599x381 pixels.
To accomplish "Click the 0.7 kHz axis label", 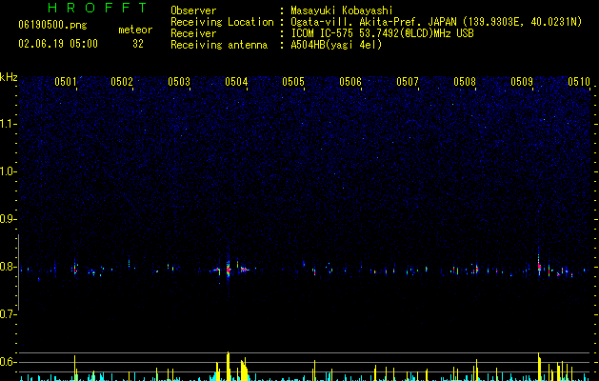I will [9, 314].
